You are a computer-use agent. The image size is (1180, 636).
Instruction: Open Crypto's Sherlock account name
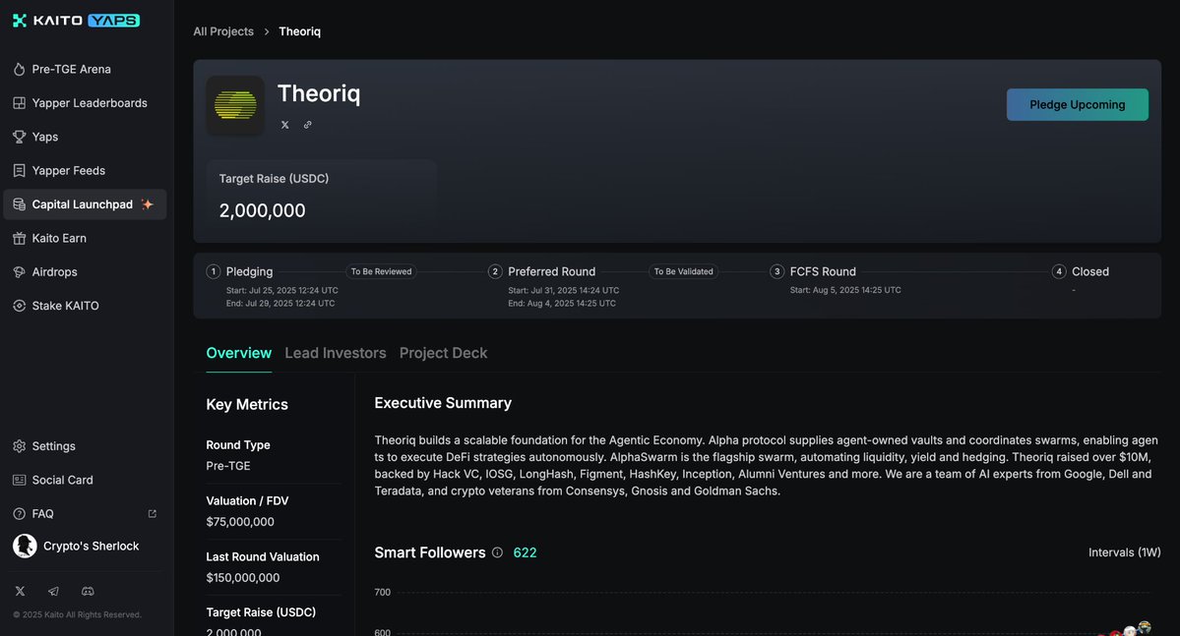tap(92, 546)
